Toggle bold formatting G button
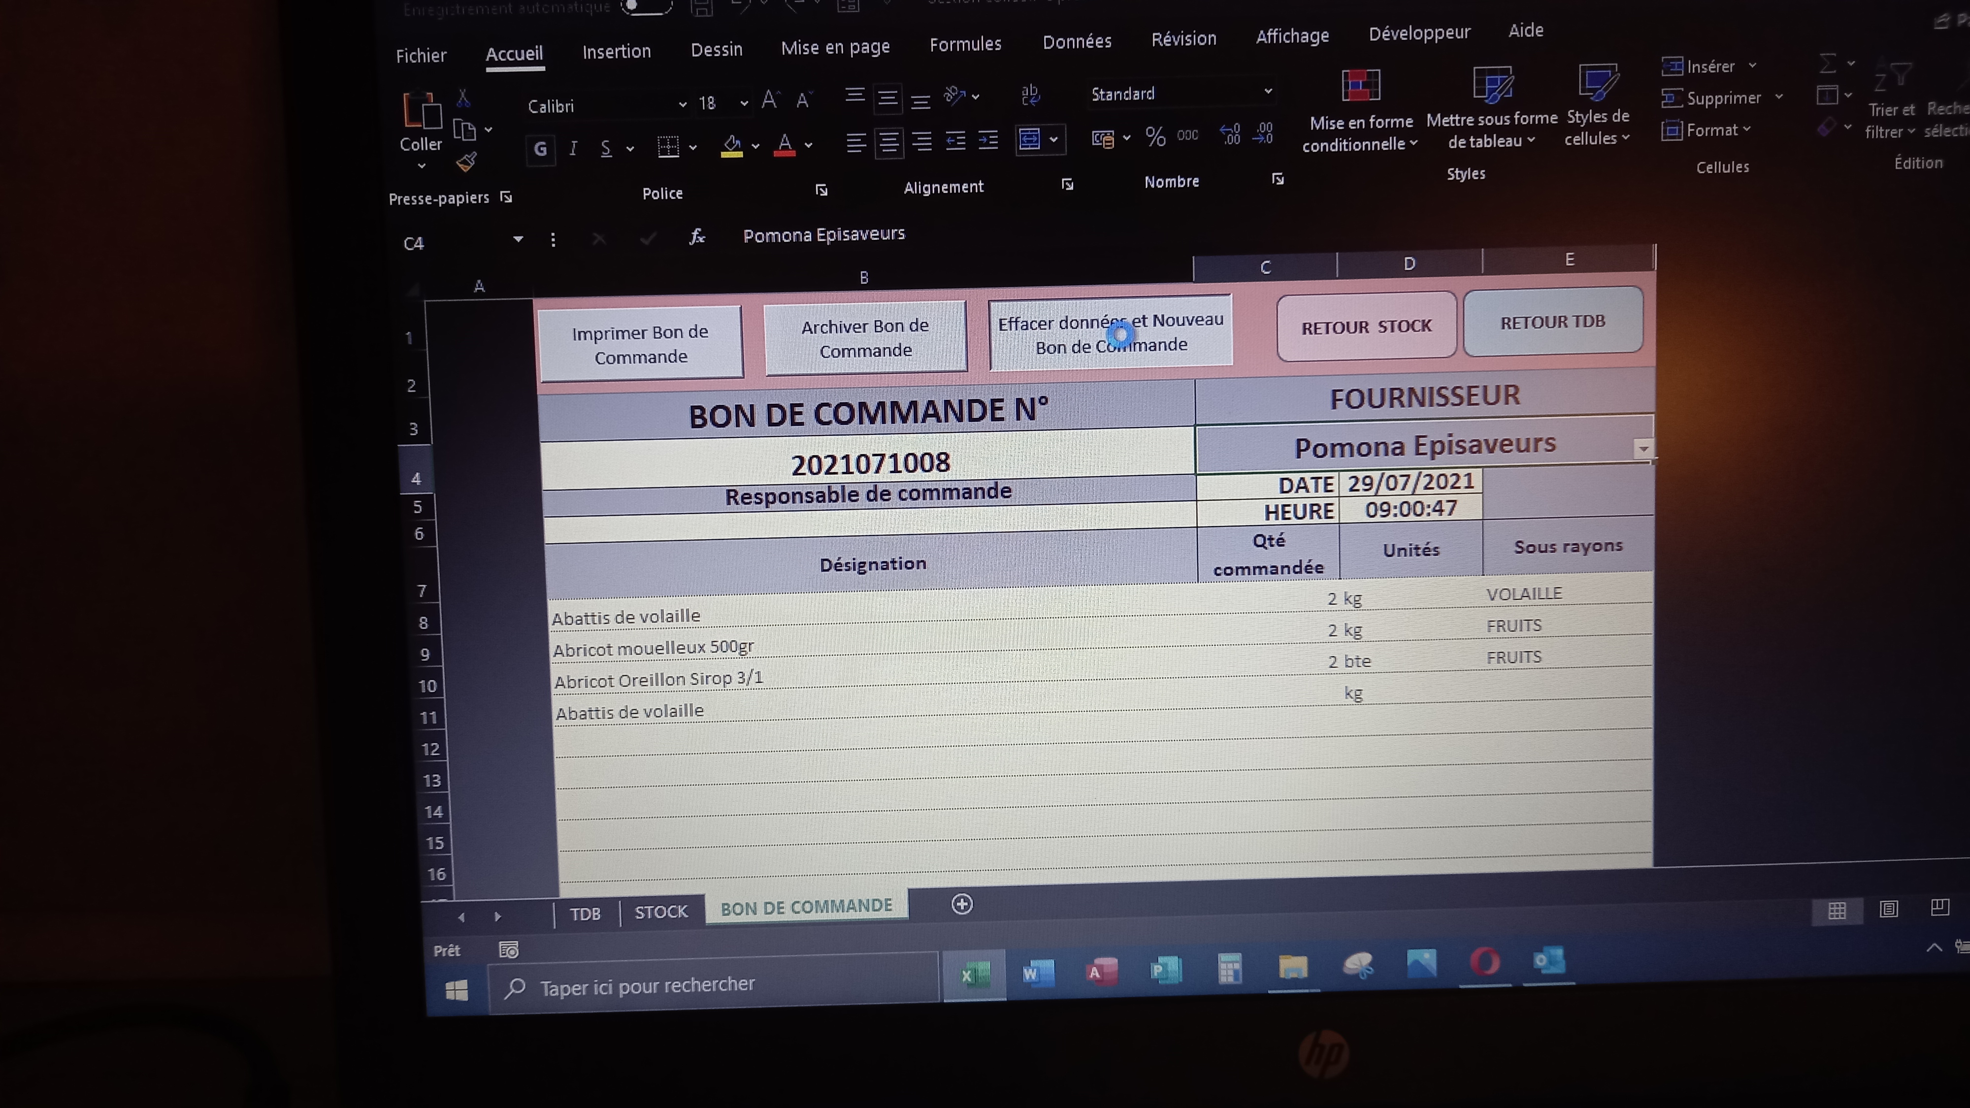1970x1108 pixels. [x=540, y=149]
